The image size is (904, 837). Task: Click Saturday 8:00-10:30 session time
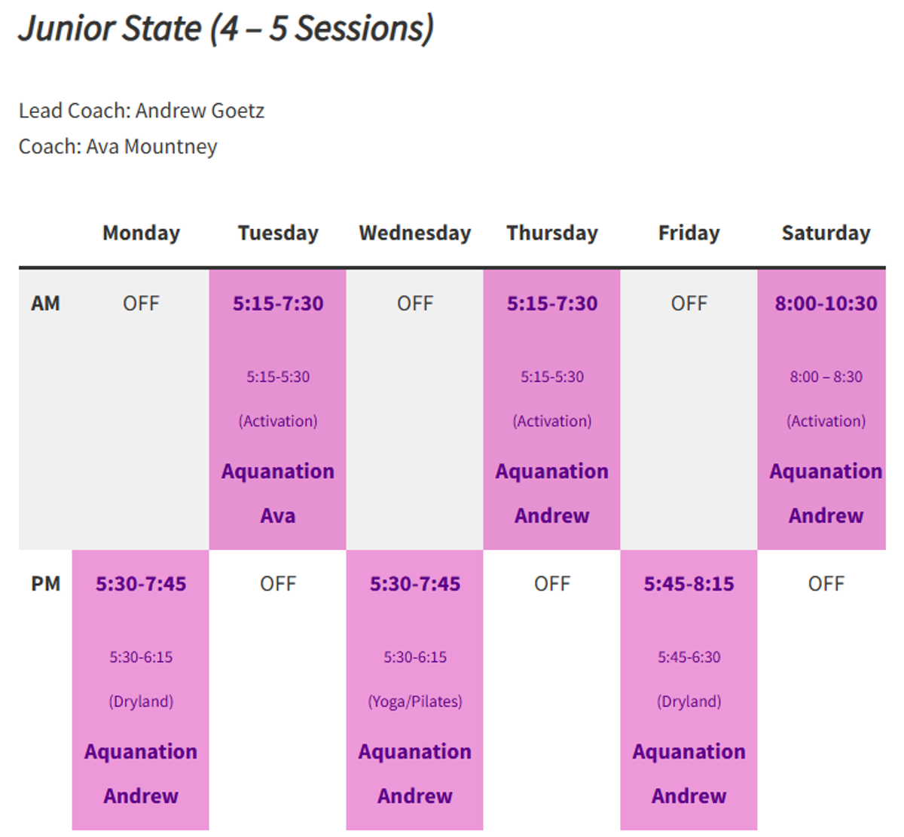[x=826, y=303]
